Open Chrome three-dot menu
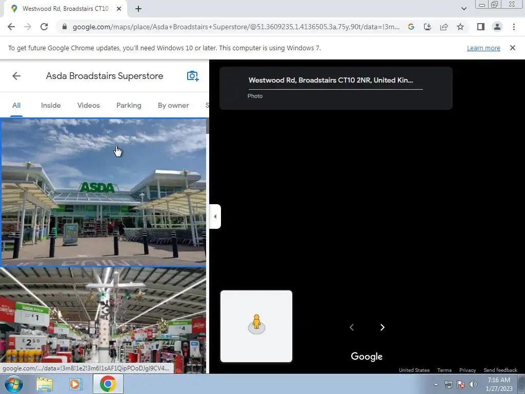 click(x=514, y=27)
